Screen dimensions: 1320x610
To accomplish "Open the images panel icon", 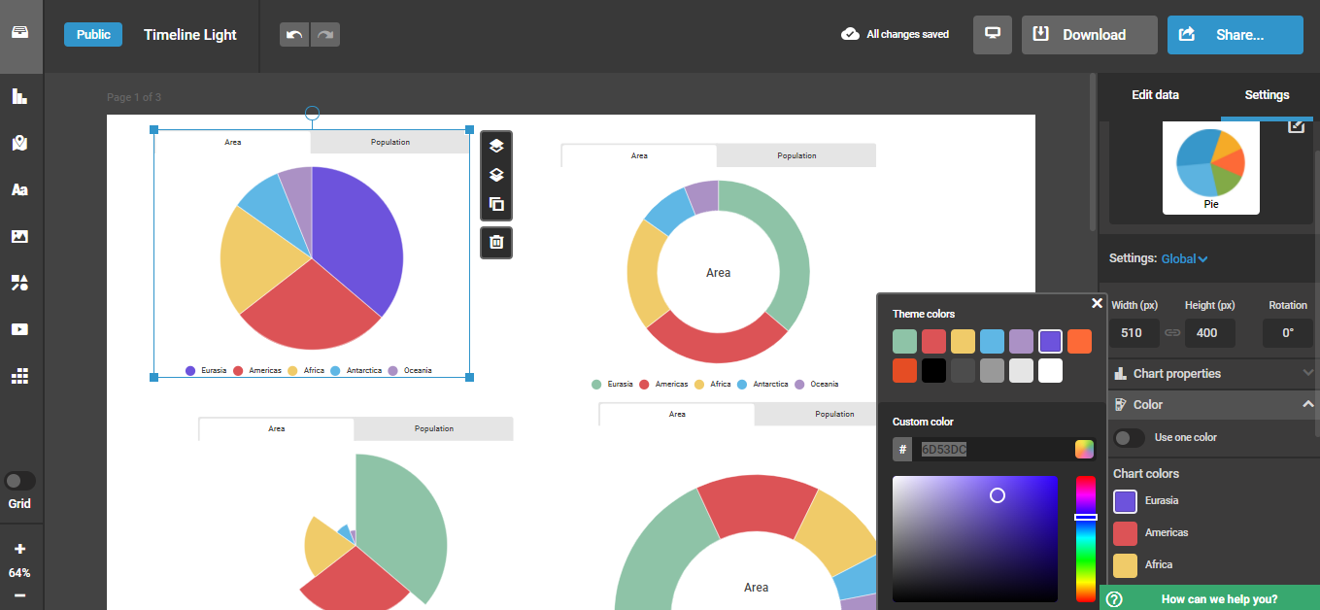I will (19, 236).
